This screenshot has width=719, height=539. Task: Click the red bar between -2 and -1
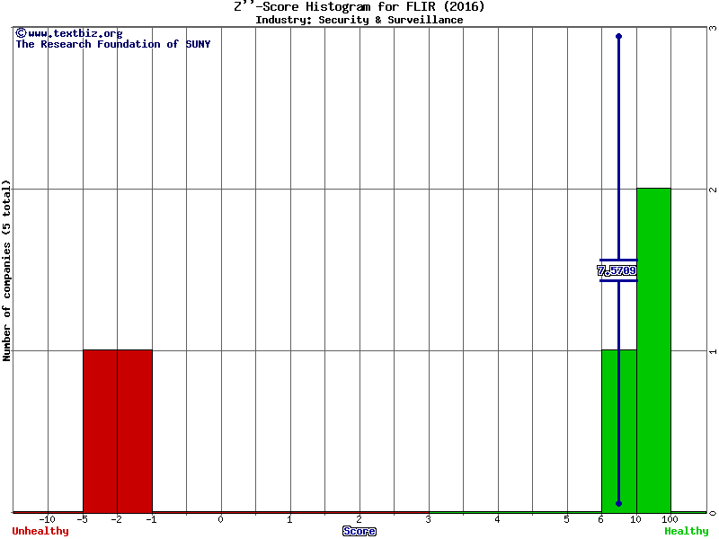point(135,430)
